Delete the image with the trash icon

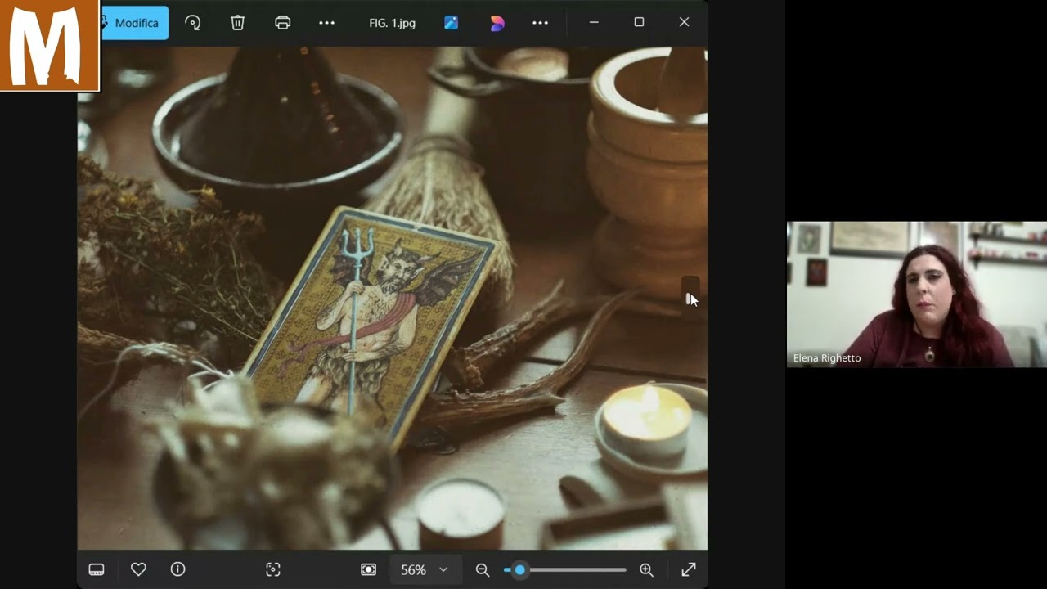[x=237, y=23]
